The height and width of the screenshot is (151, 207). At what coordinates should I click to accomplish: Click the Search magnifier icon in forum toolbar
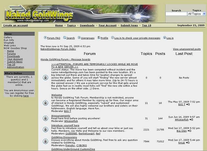64,38
